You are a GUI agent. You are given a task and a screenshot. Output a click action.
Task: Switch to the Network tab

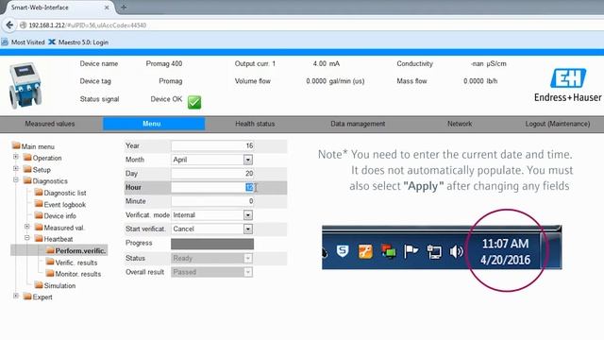tap(460, 124)
